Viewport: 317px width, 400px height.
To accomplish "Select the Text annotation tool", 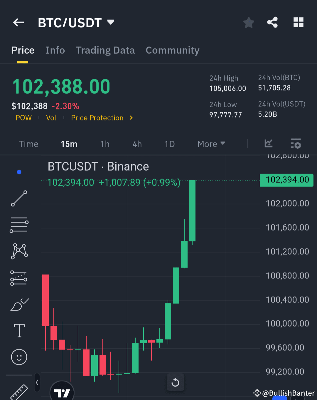I will coord(19,330).
